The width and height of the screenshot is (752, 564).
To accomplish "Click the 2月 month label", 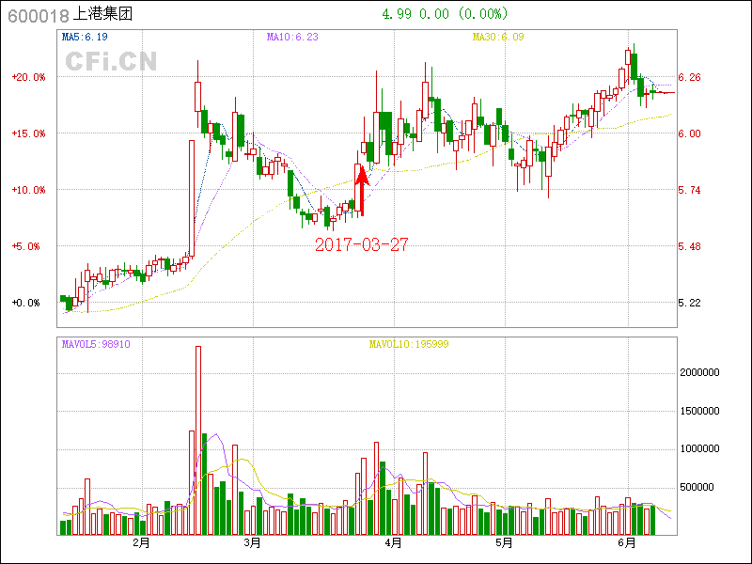I will [142, 543].
